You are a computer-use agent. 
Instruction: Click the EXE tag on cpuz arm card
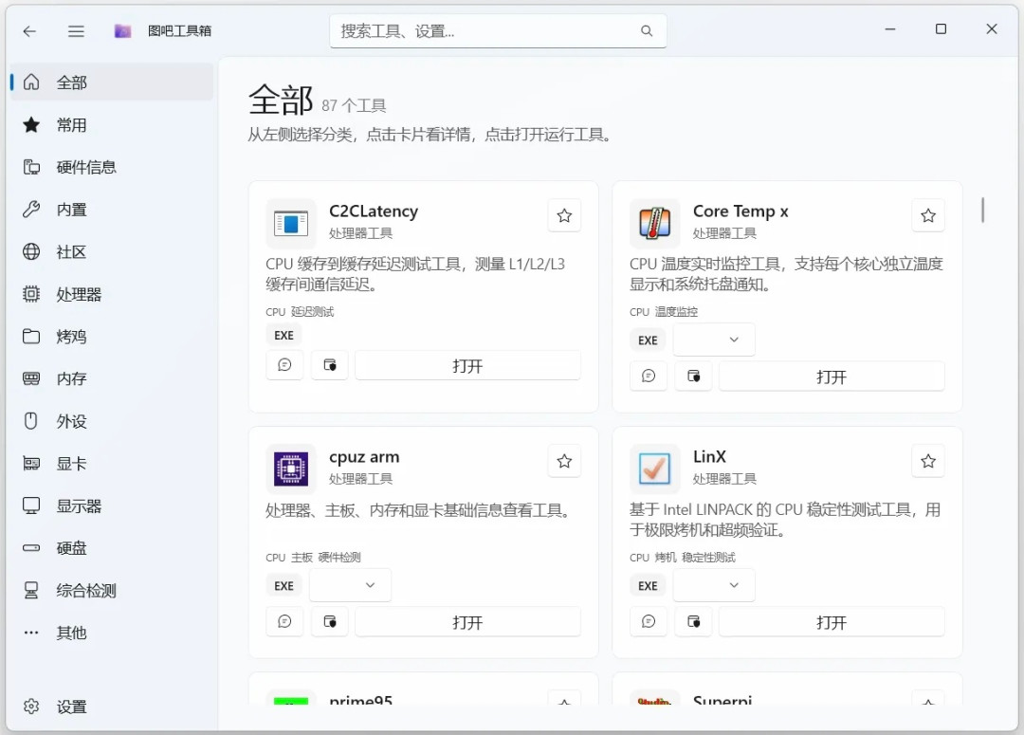coord(284,586)
